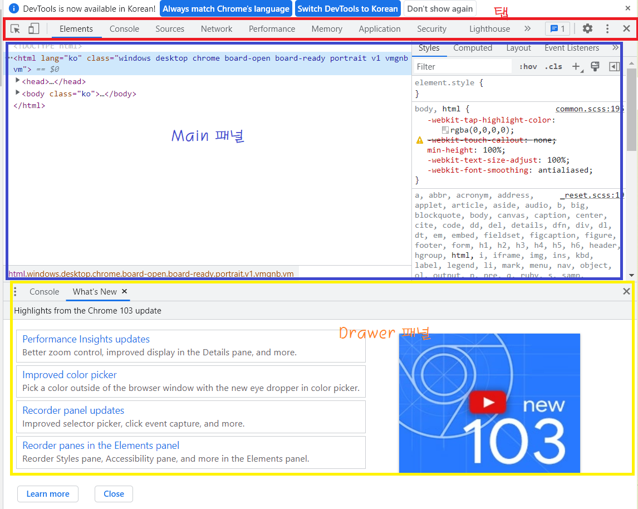Viewport: 638px width, 509px height.
Task: Close the What's New drawer tab
Action: pyautogui.click(x=125, y=291)
